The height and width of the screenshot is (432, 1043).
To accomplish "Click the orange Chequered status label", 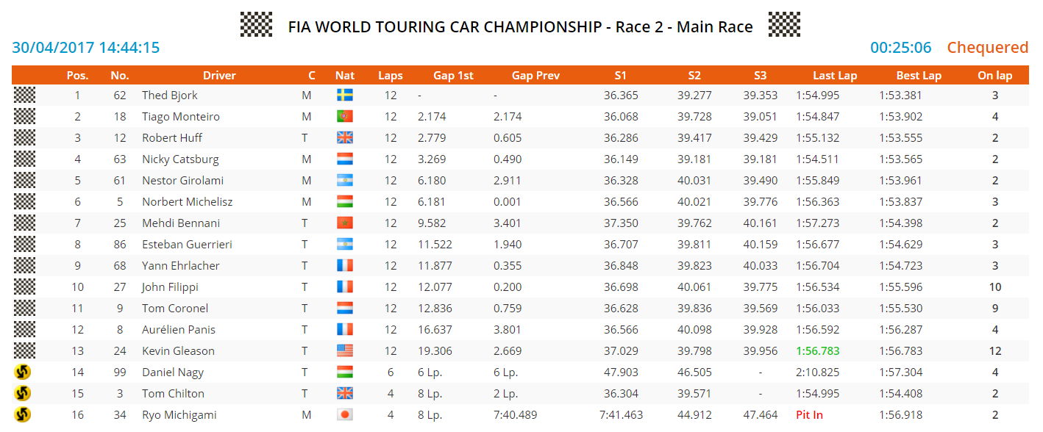I will (x=987, y=48).
